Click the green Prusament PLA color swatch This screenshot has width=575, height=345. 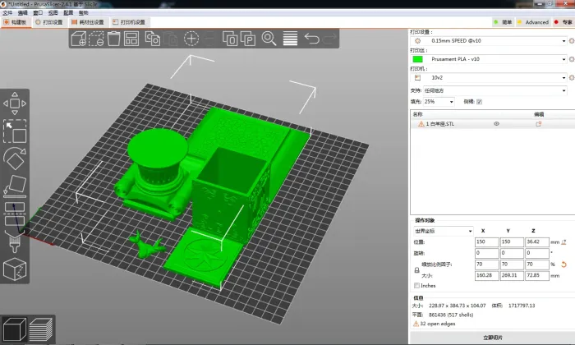(x=418, y=58)
